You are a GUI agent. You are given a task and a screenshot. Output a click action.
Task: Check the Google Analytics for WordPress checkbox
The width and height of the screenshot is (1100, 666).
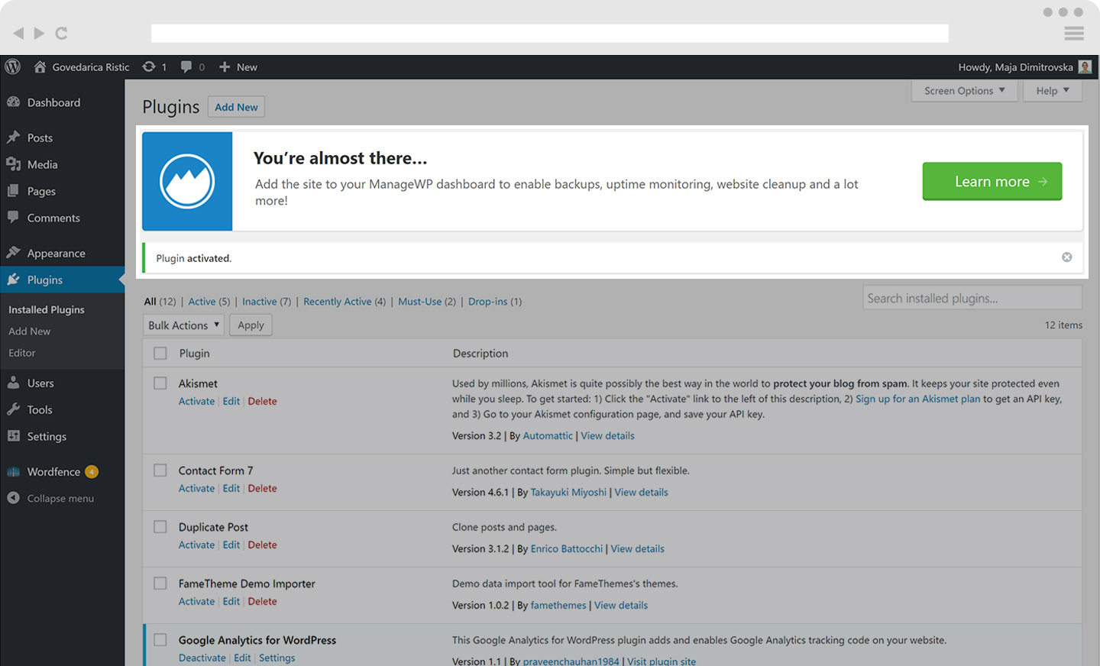[160, 639]
